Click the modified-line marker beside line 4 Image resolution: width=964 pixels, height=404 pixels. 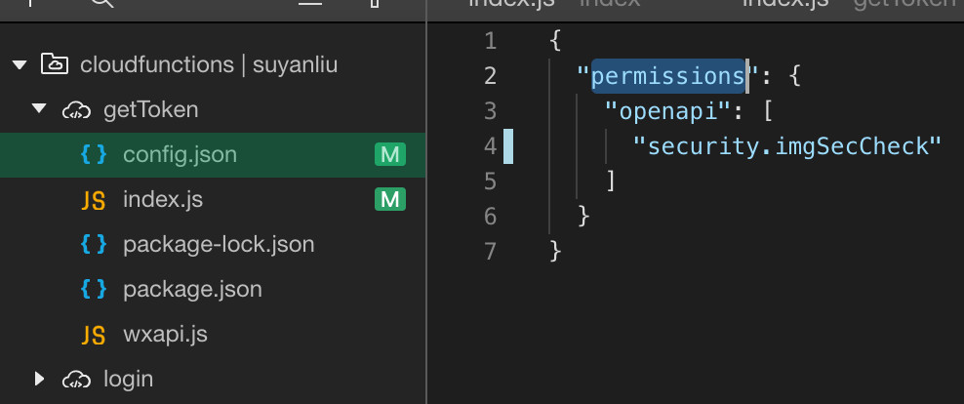[x=508, y=146]
